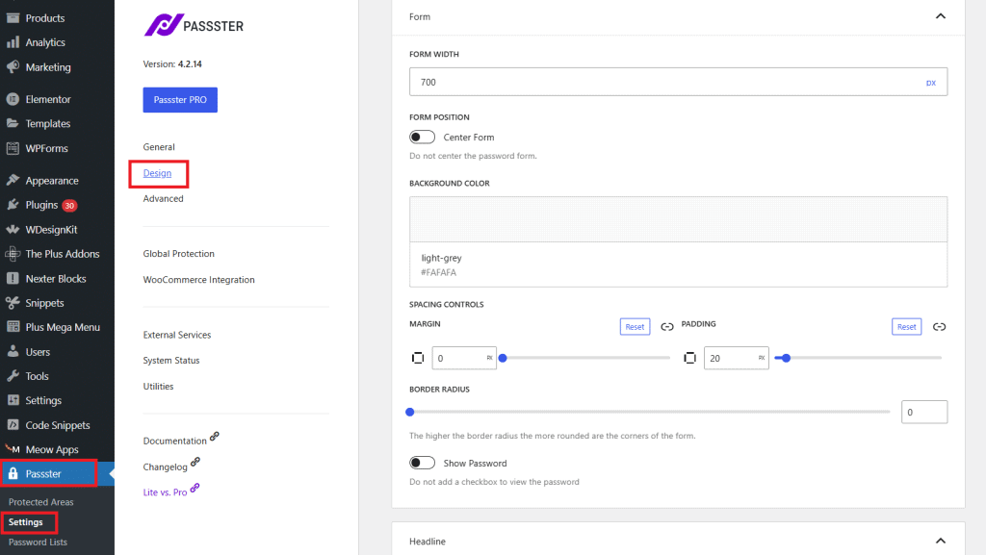Collapse the Form section chevron
The image size is (986, 555).
pyautogui.click(x=940, y=16)
